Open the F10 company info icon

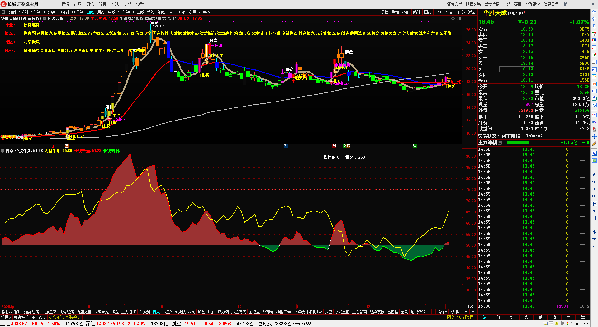[x=594, y=70]
